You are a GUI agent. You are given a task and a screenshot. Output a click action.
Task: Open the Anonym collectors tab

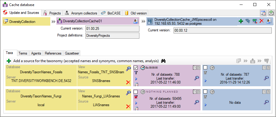[81, 13]
